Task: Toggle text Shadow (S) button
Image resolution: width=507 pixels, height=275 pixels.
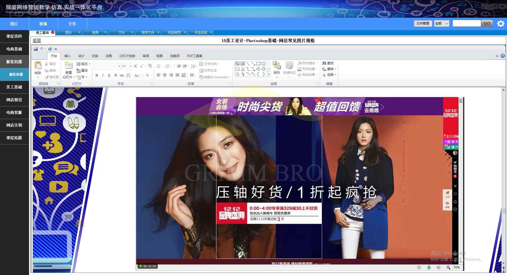Action: 116,75
